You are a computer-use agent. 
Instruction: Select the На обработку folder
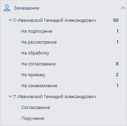35,53
